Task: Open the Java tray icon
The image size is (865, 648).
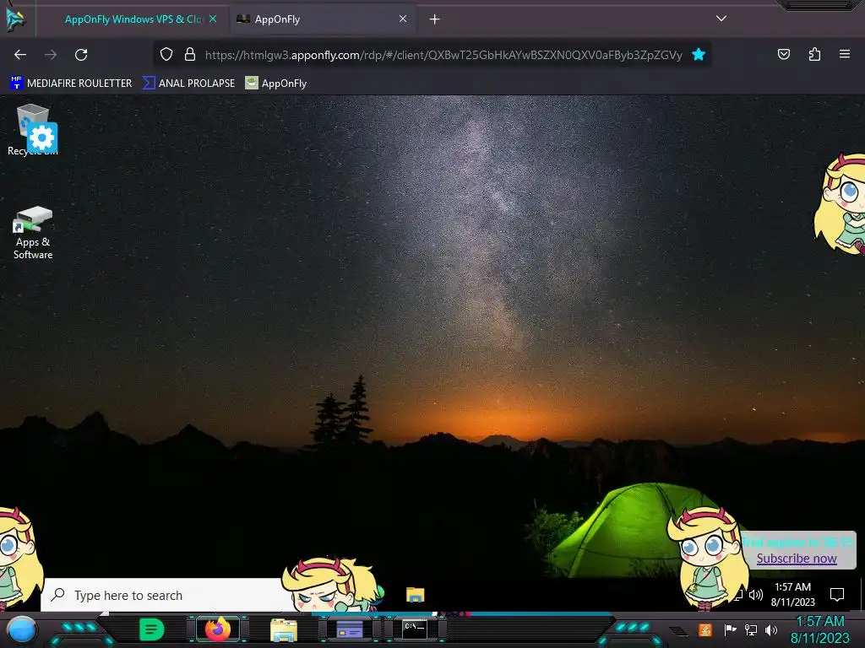Action: pyautogui.click(x=705, y=629)
